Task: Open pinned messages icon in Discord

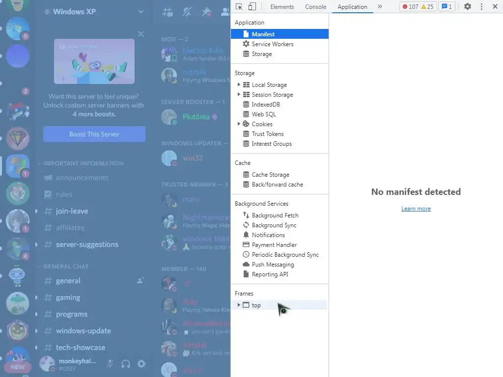Action: coord(206,12)
